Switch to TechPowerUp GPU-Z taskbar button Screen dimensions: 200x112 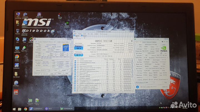67,109
